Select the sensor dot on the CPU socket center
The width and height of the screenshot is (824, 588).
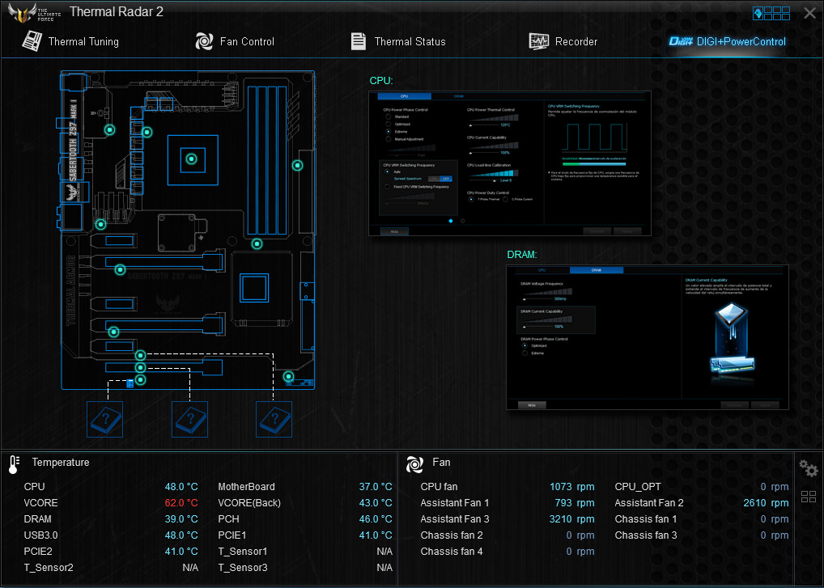tap(191, 159)
